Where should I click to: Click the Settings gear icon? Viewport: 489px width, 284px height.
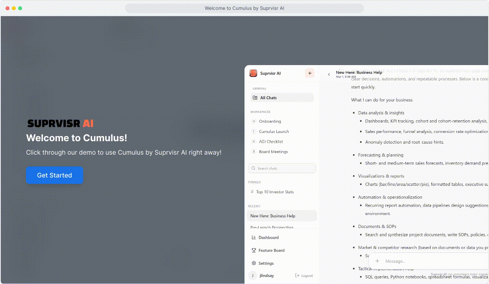254,263
